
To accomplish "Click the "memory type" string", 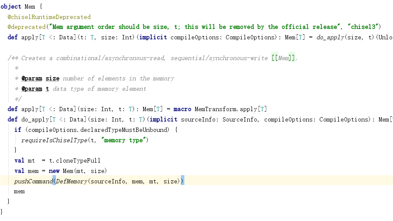I will point(124,140).
